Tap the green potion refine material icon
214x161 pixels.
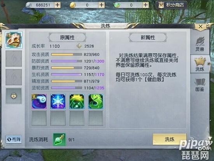pyautogui.click(x=60, y=140)
